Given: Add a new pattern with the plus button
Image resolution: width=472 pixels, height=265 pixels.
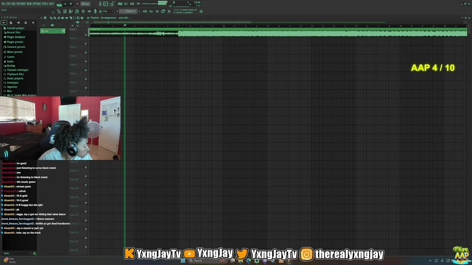Looking at the screenshot, I should (x=139, y=11).
